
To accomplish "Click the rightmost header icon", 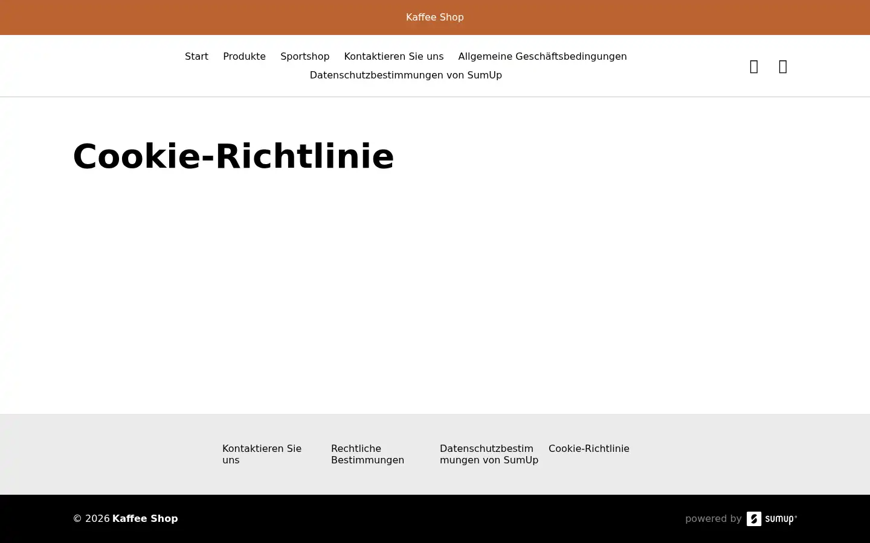I will tap(783, 66).
